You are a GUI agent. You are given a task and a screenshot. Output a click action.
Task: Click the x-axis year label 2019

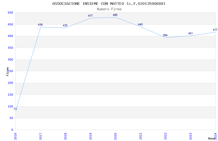pos(91,136)
